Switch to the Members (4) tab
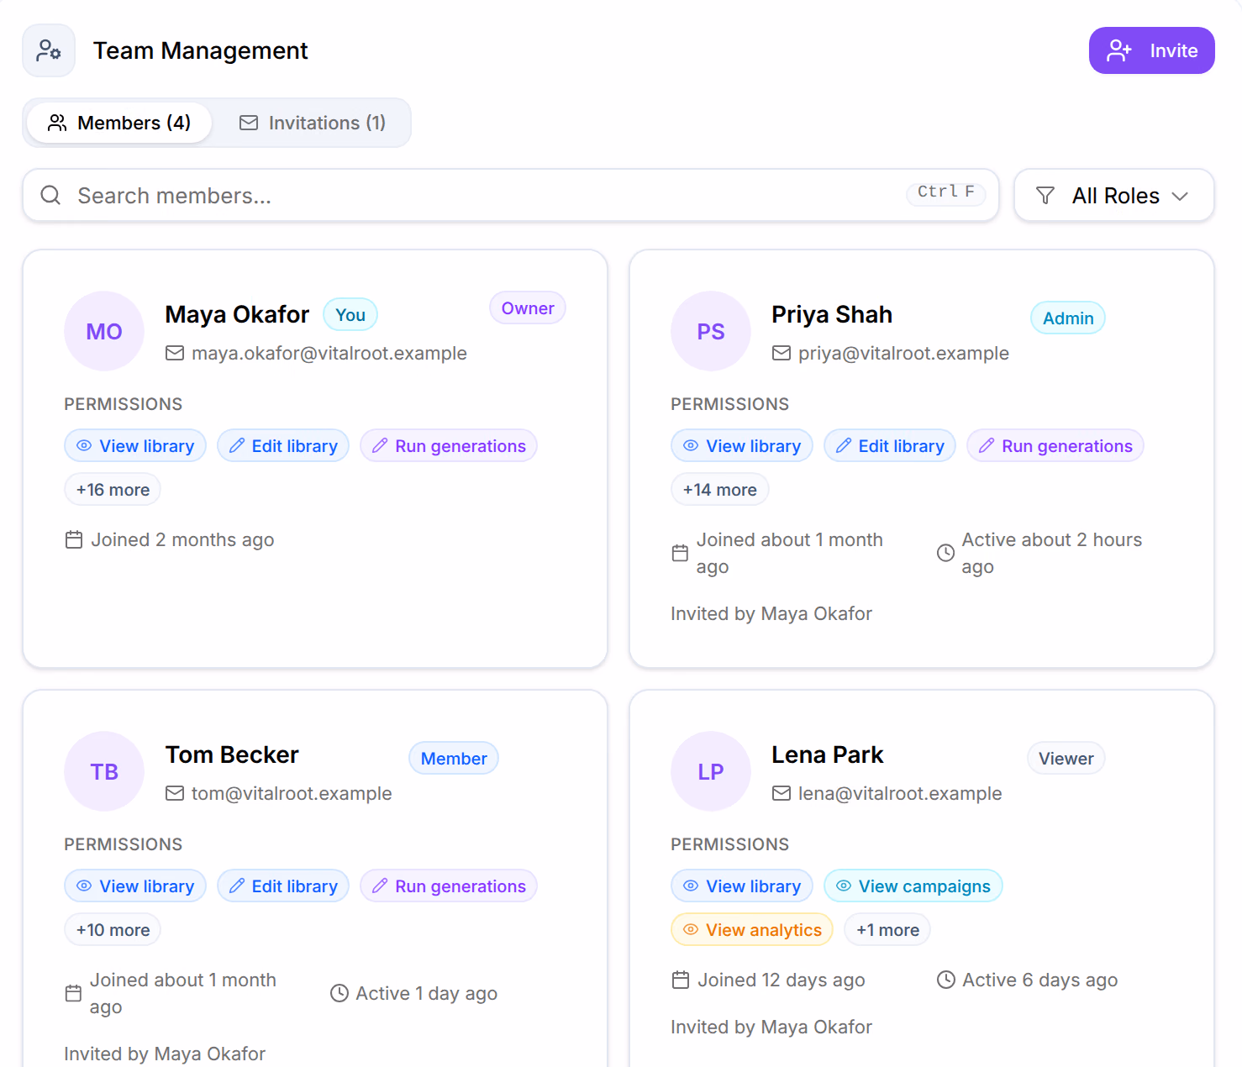This screenshot has width=1242, height=1067. (119, 123)
